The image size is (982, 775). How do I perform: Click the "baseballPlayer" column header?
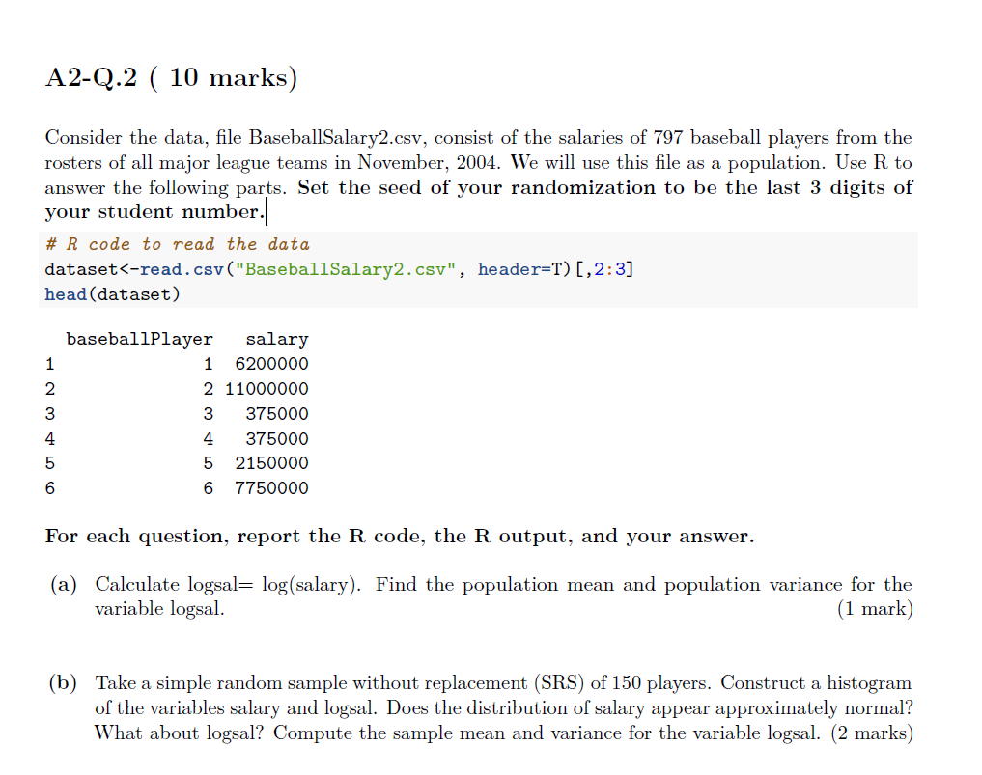(x=140, y=339)
